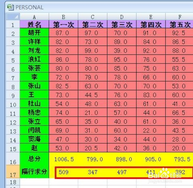Click cell with value 20.5
The height and width of the screenshot is (188, 193).
coord(93,148)
